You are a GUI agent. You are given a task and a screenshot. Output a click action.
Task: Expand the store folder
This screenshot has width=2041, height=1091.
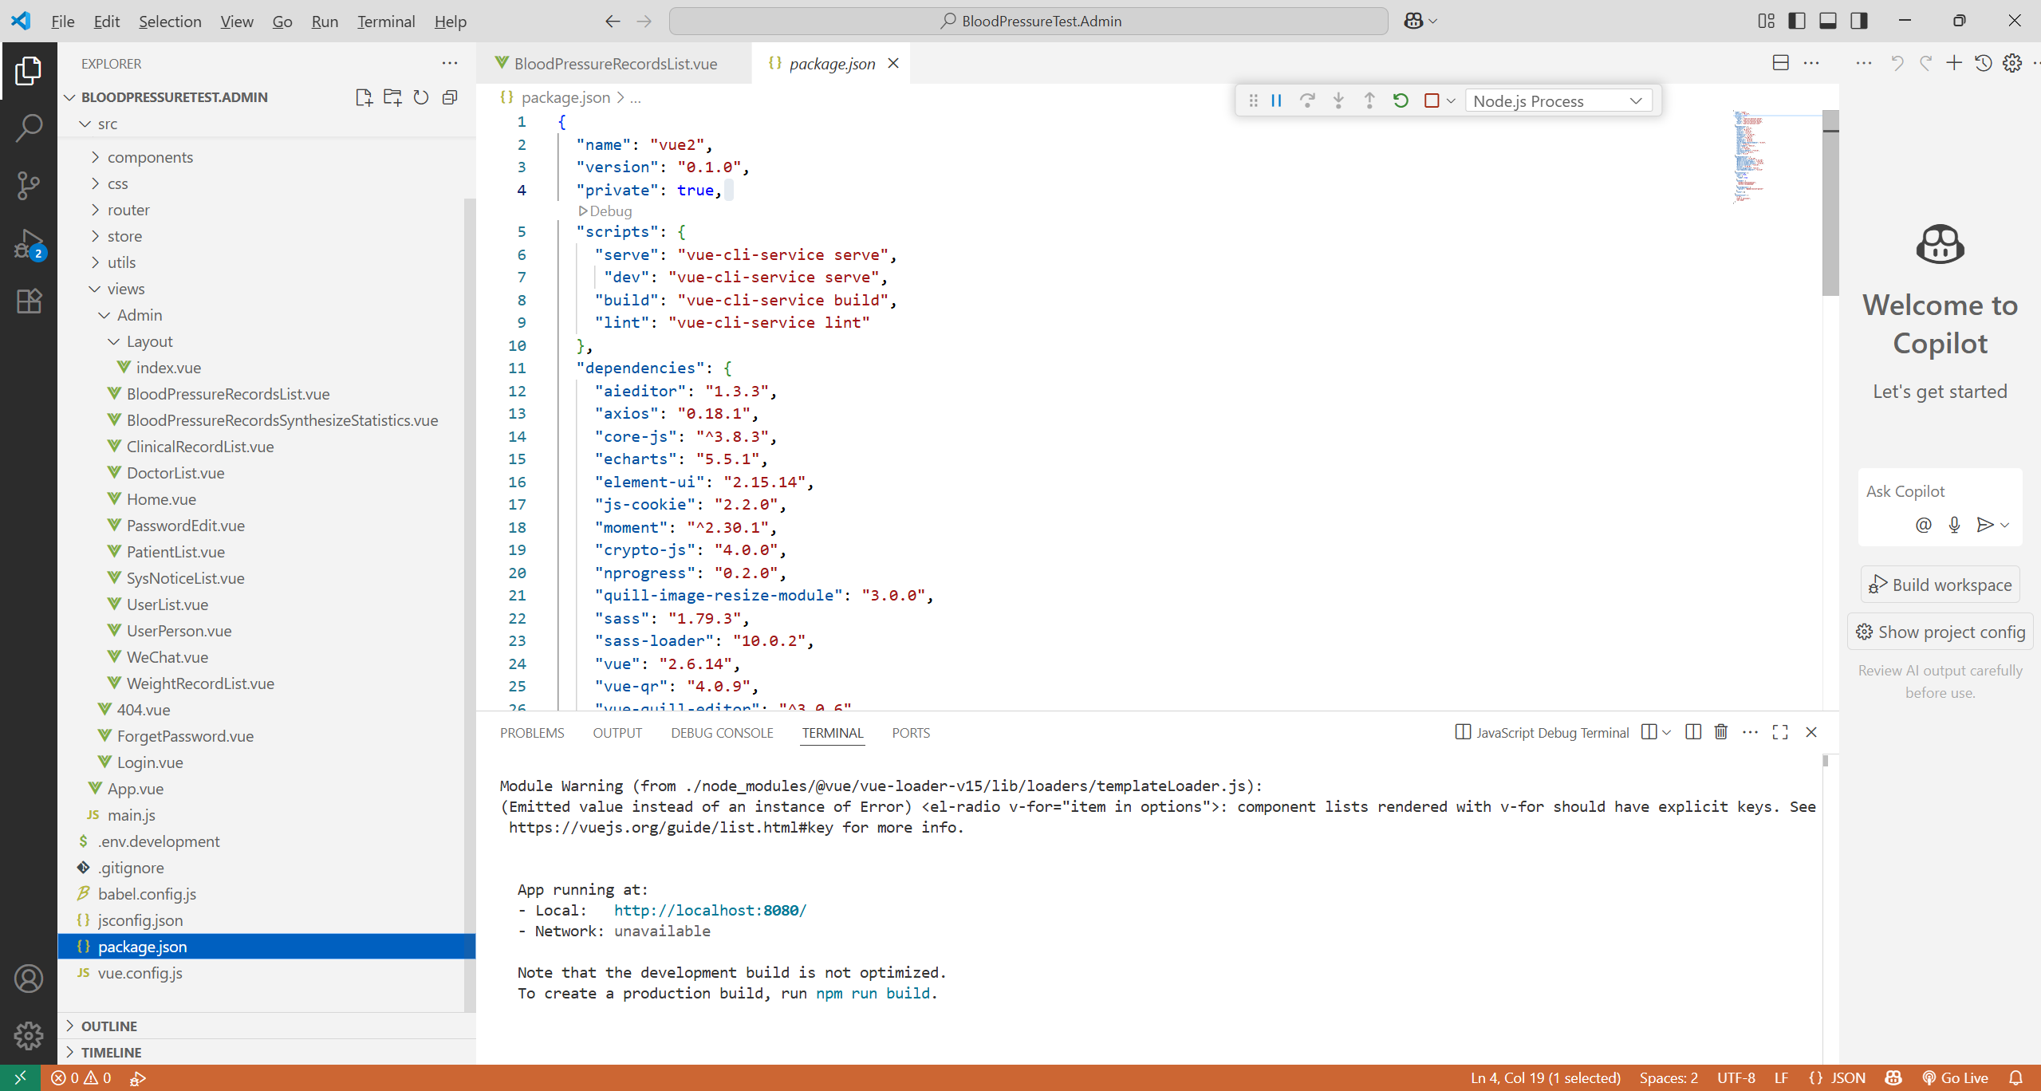pyautogui.click(x=266, y=236)
